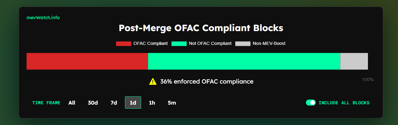The width and height of the screenshot is (398, 125).
Task: Choose the 30d time frame
Action: coord(93,103)
